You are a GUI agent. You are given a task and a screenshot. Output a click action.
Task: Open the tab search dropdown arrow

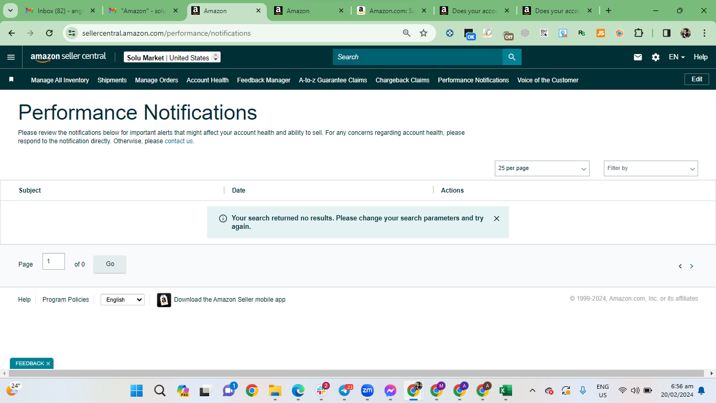click(x=12, y=10)
